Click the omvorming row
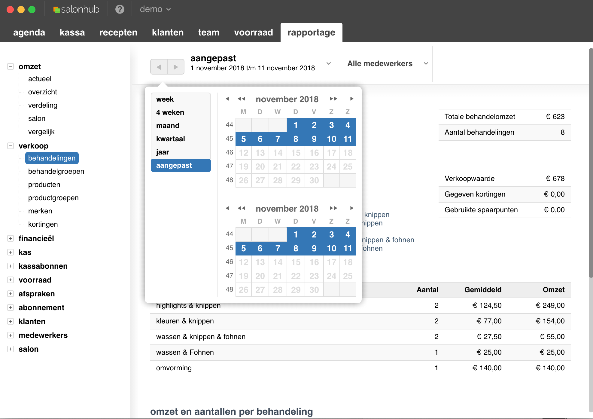The height and width of the screenshot is (419, 593). 360,368
